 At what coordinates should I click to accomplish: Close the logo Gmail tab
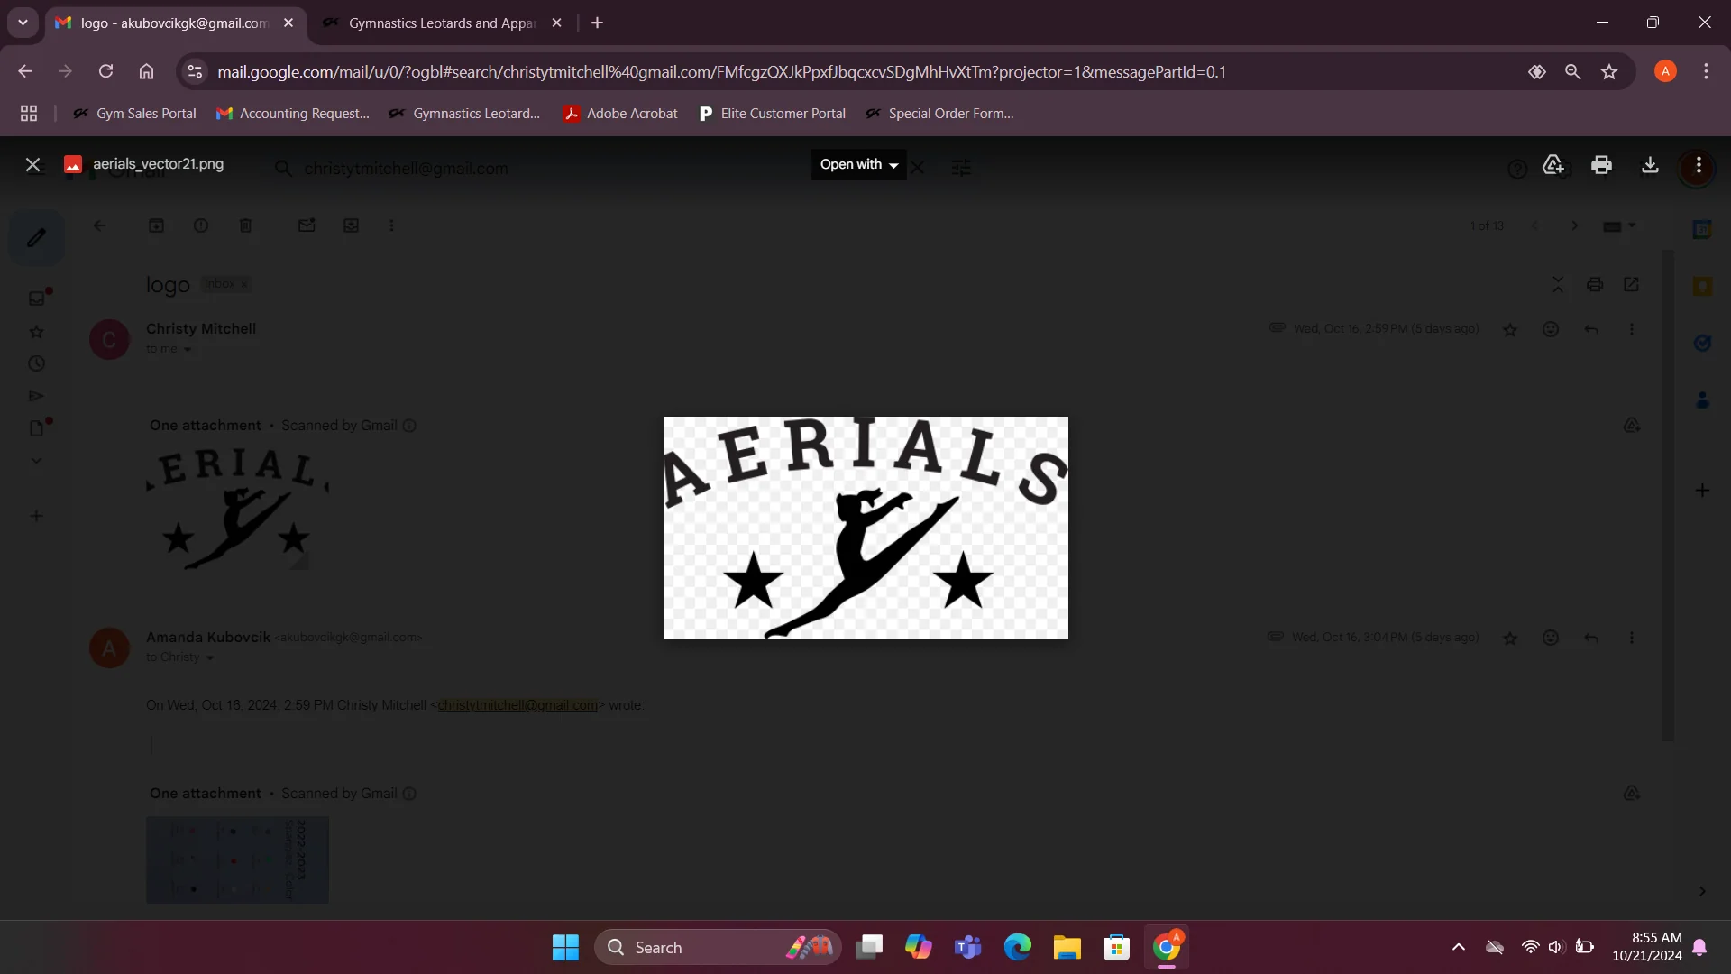pos(288,23)
